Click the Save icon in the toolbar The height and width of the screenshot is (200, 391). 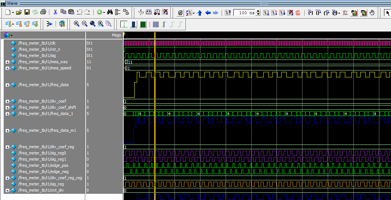pos(27,12)
